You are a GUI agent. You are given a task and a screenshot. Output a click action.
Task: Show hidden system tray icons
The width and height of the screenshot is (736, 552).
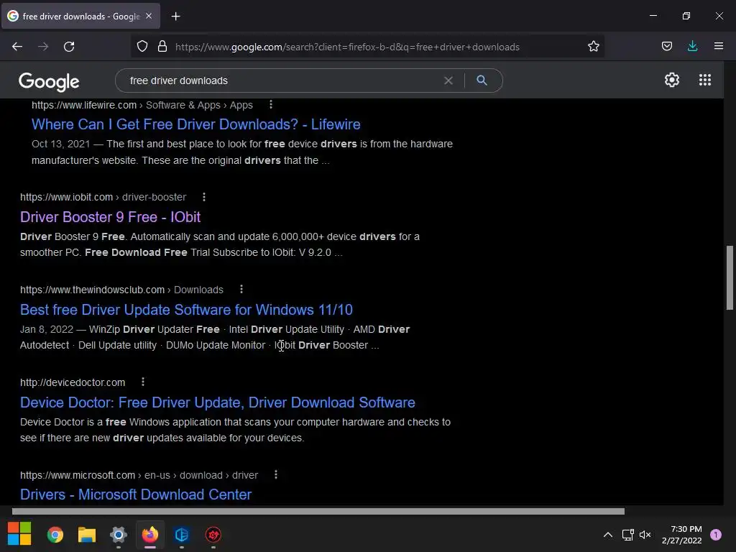607,535
